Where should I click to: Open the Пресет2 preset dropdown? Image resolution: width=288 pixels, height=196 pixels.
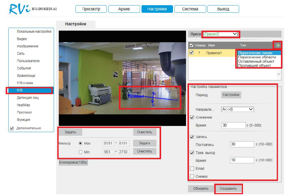221,34
